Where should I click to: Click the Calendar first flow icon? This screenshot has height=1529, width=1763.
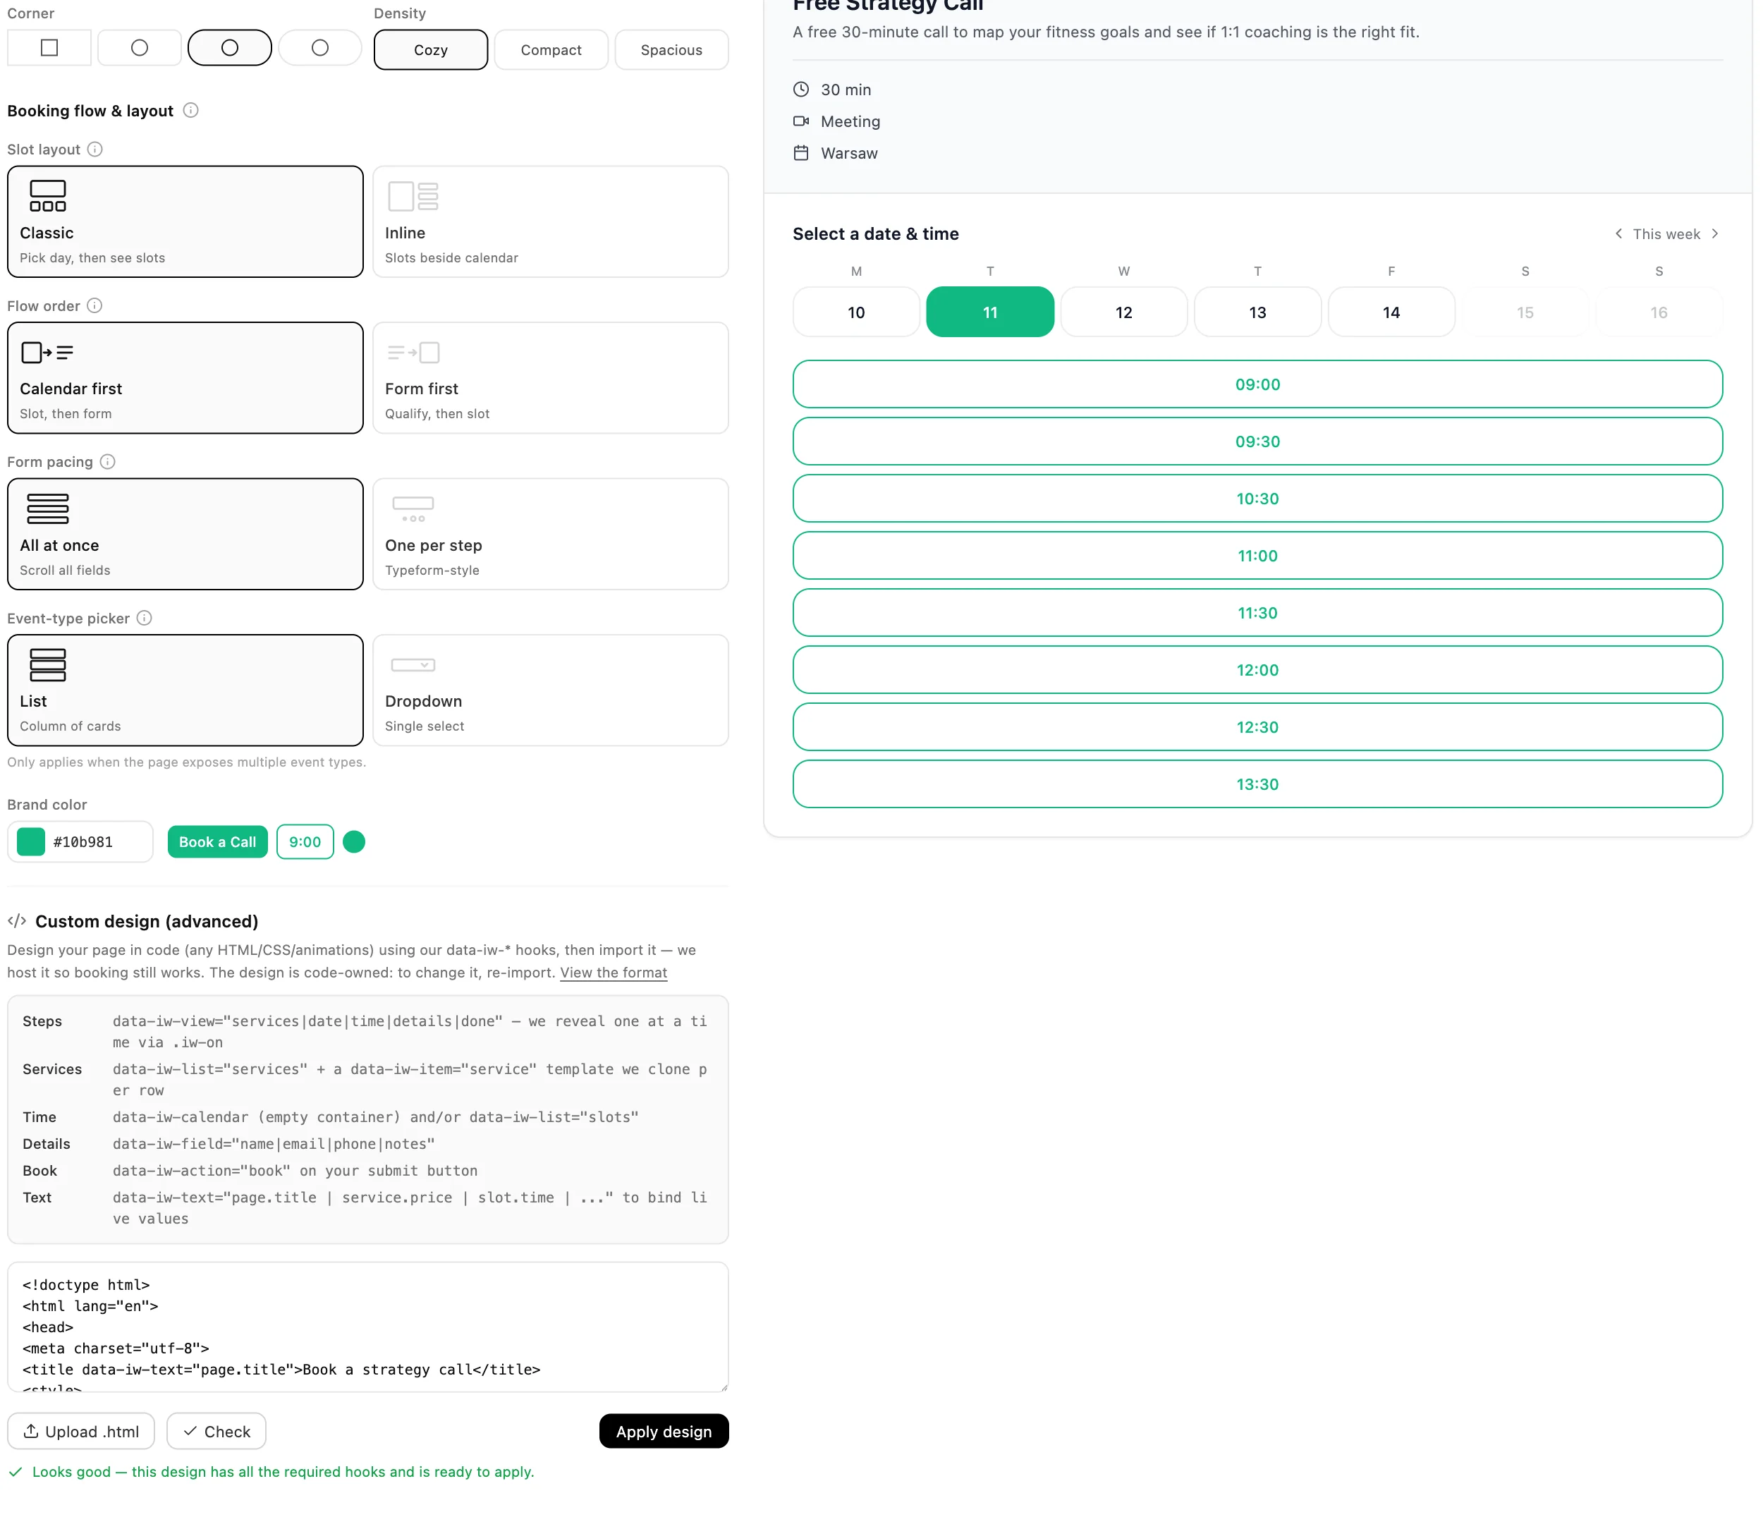[x=47, y=353]
